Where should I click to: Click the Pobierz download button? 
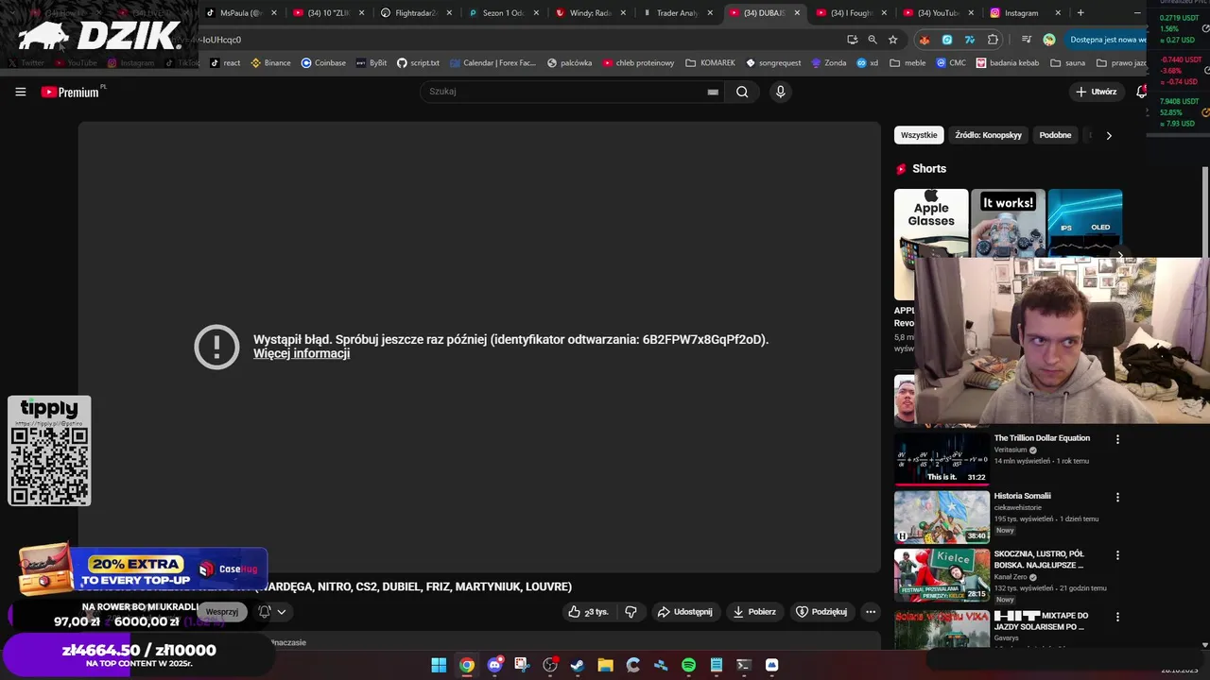click(x=754, y=612)
